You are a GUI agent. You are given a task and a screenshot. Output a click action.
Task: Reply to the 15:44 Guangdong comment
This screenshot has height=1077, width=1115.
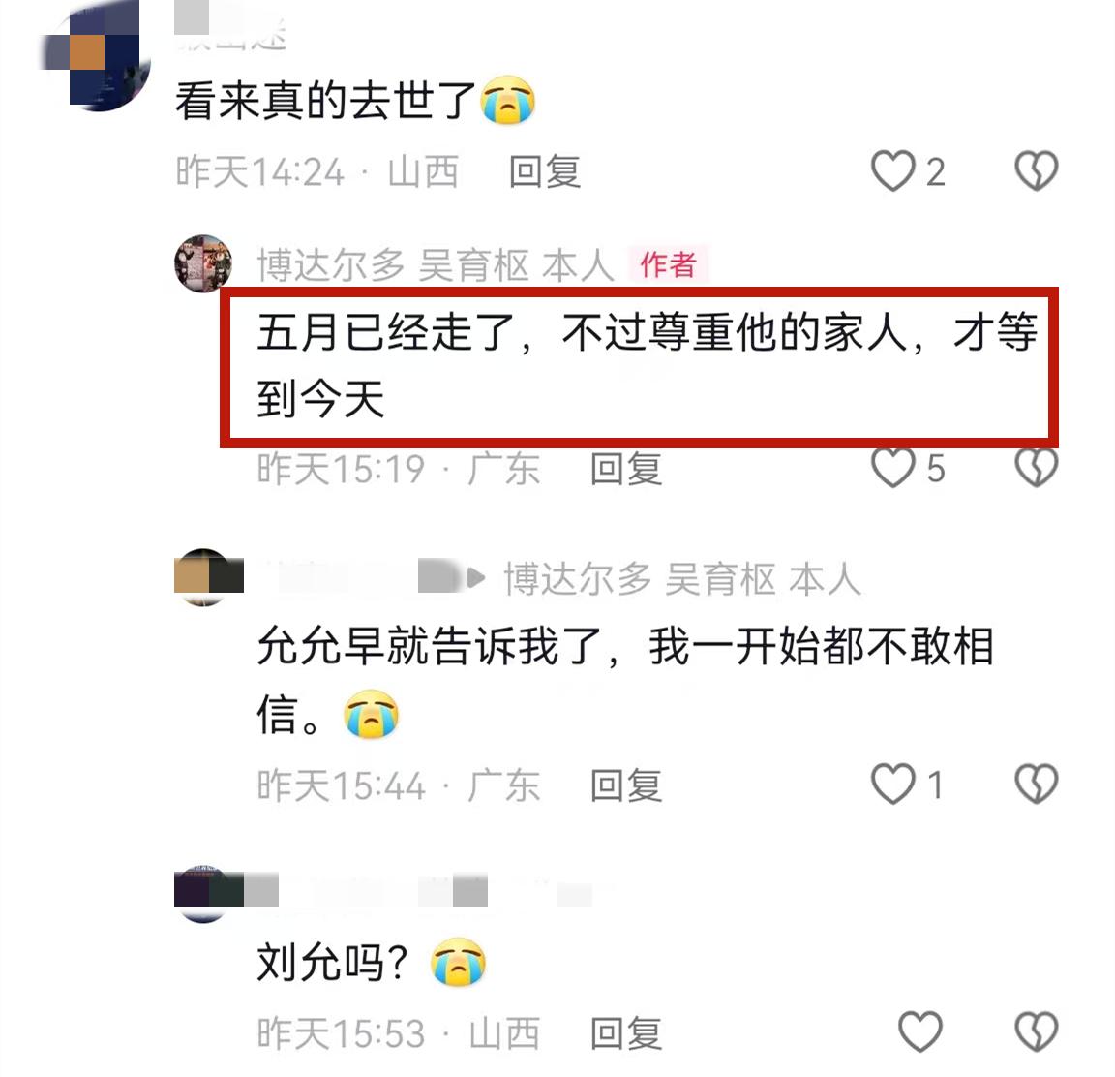(x=626, y=785)
